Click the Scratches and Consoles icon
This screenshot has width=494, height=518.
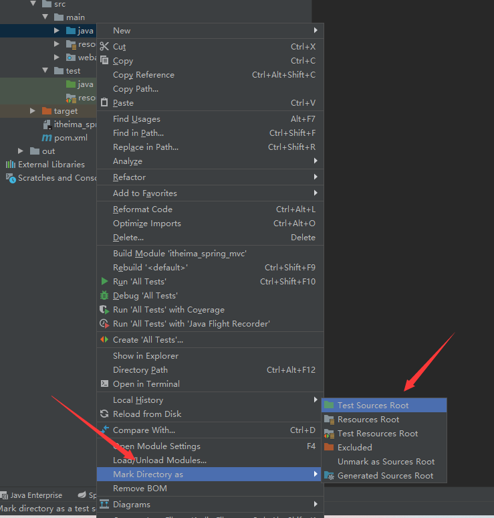(11, 178)
